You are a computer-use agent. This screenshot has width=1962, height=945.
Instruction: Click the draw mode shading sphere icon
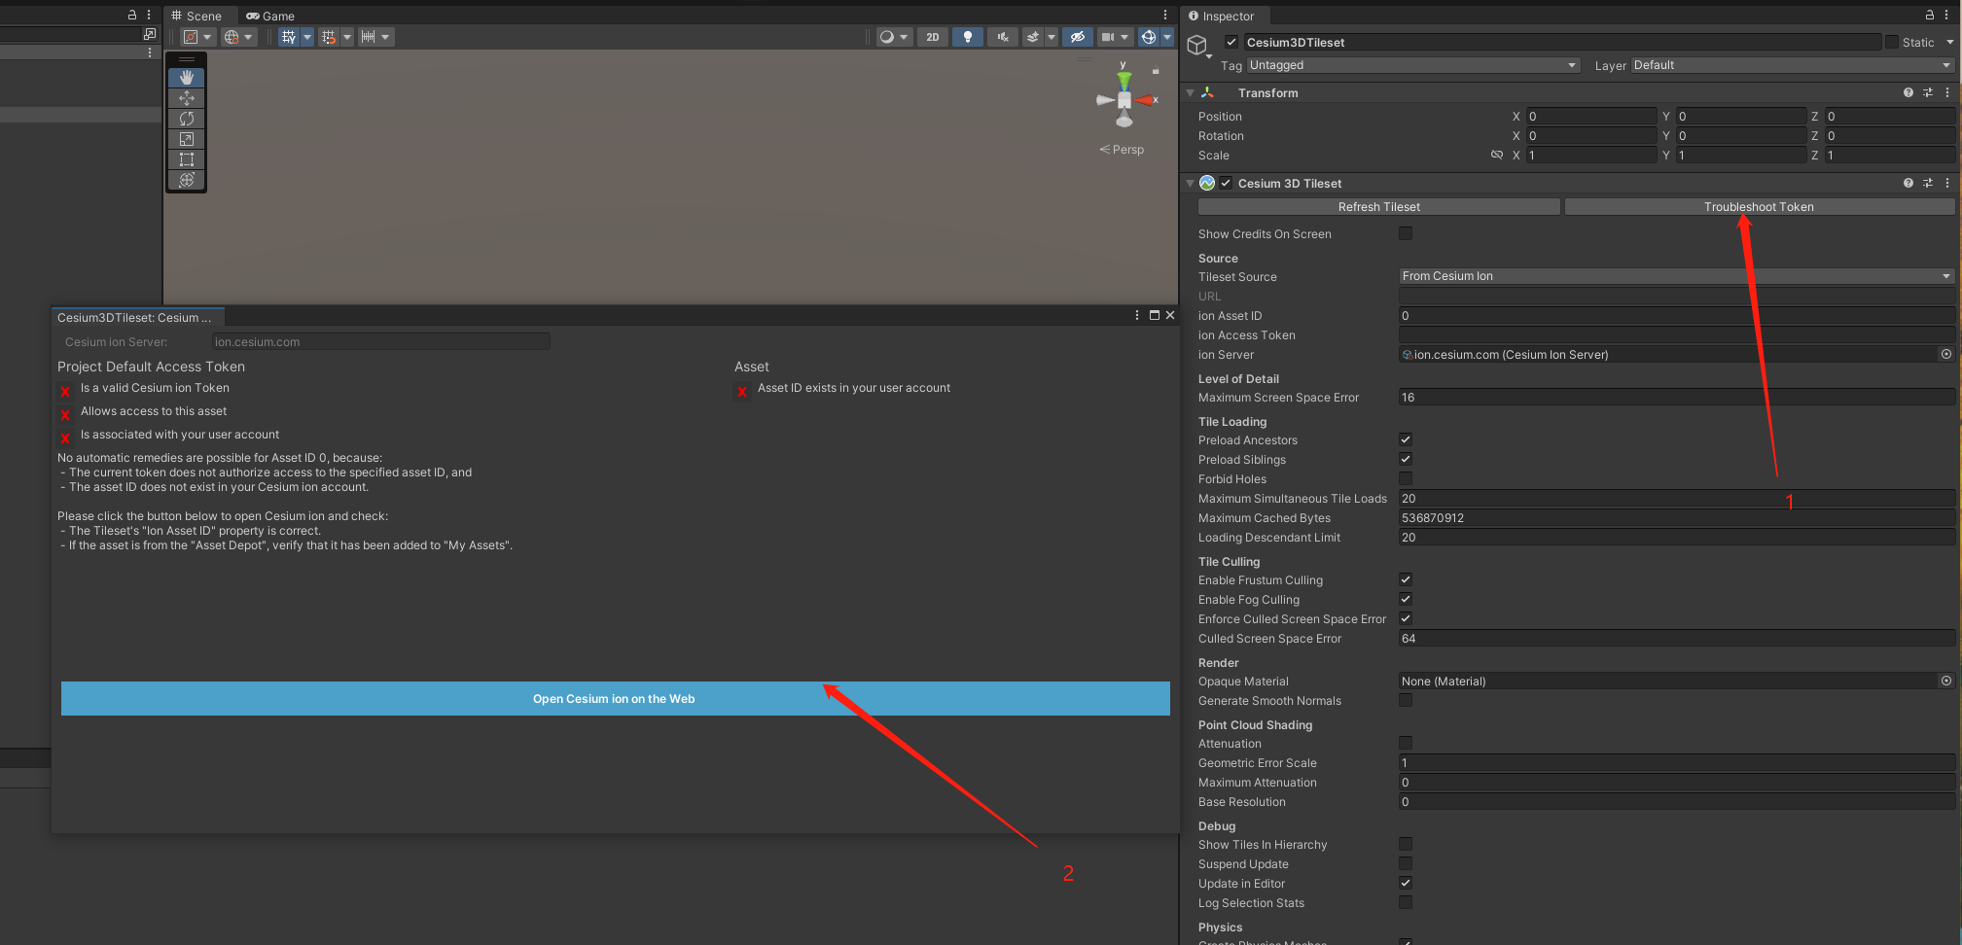tap(886, 37)
